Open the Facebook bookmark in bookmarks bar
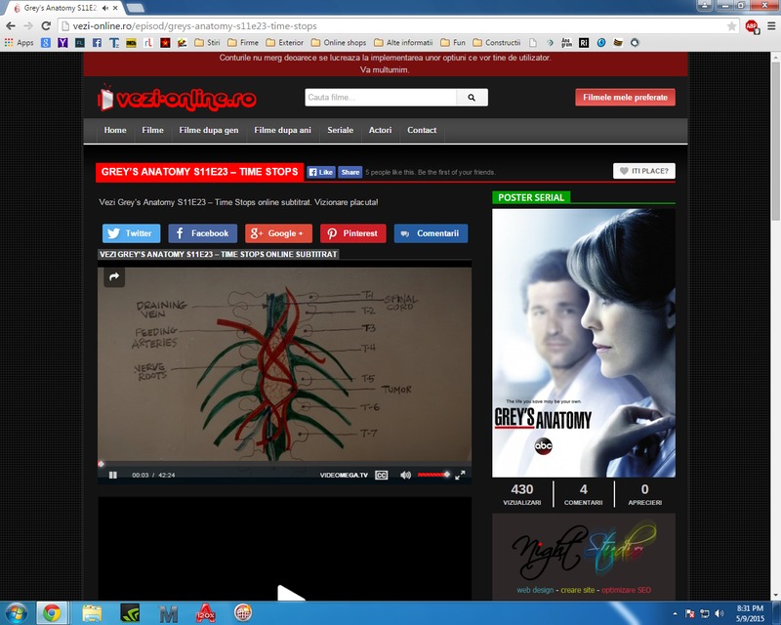 coord(97,43)
